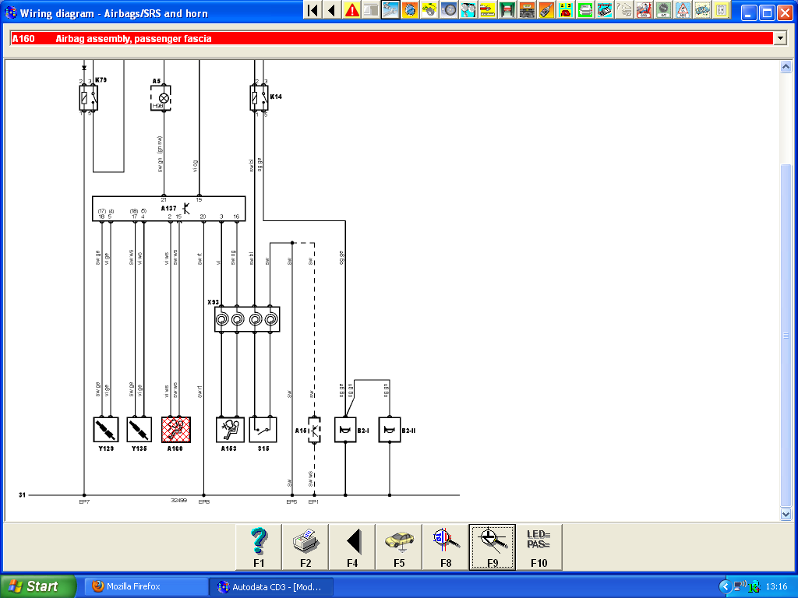Image resolution: width=798 pixels, height=598 pixels.
Task: Open the tyre and wheel toolbar icon
Action: pyautogui.click(x=448, y=10)
